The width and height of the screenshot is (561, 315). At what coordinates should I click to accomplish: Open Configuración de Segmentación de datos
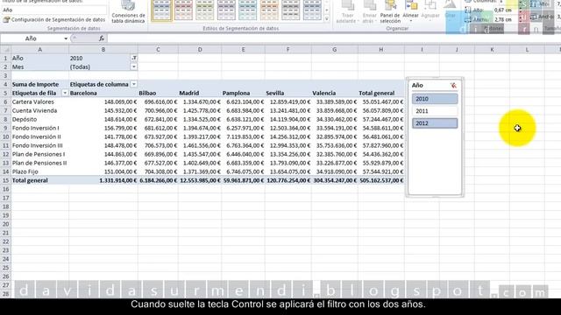[54, 20]
